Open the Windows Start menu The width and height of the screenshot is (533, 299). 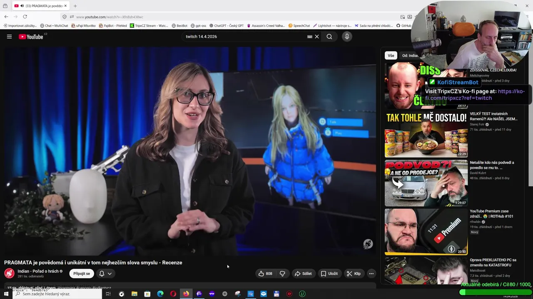point(6,294)
